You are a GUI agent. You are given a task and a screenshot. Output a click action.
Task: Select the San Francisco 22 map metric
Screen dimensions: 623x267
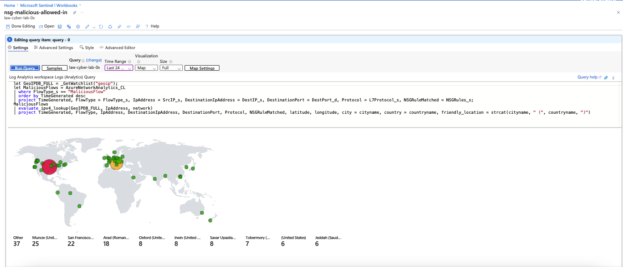(x=81, y=241)
